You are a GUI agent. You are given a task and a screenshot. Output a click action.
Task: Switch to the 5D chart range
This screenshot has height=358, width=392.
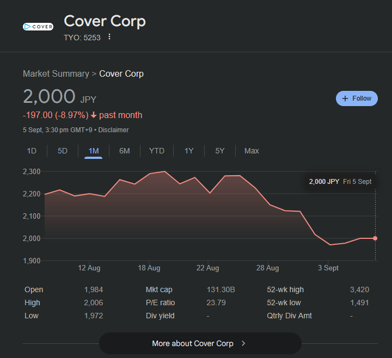click(63, 151)
